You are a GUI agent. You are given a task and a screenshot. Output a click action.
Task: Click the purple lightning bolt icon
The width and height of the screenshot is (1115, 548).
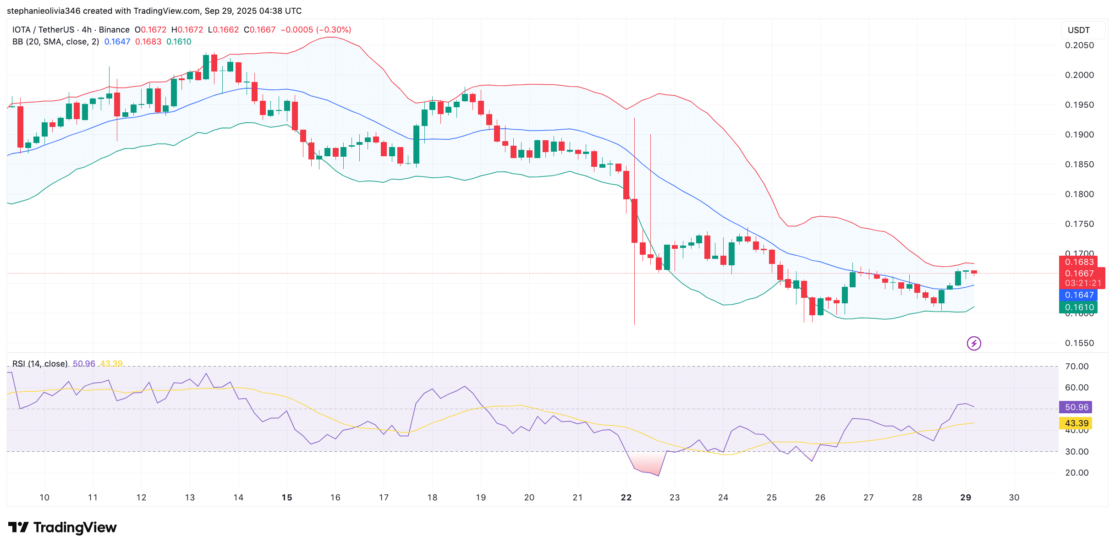(973, 343)
